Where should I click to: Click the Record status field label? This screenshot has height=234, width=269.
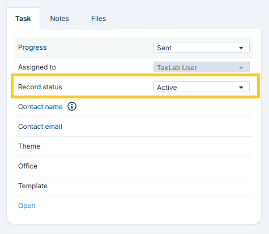pyautogui.click(x=40, y=87)
